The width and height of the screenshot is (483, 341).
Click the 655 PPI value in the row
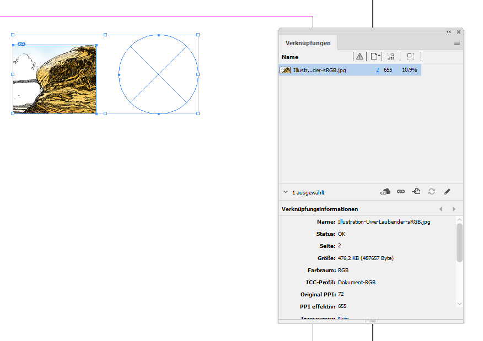pos(388,70)
